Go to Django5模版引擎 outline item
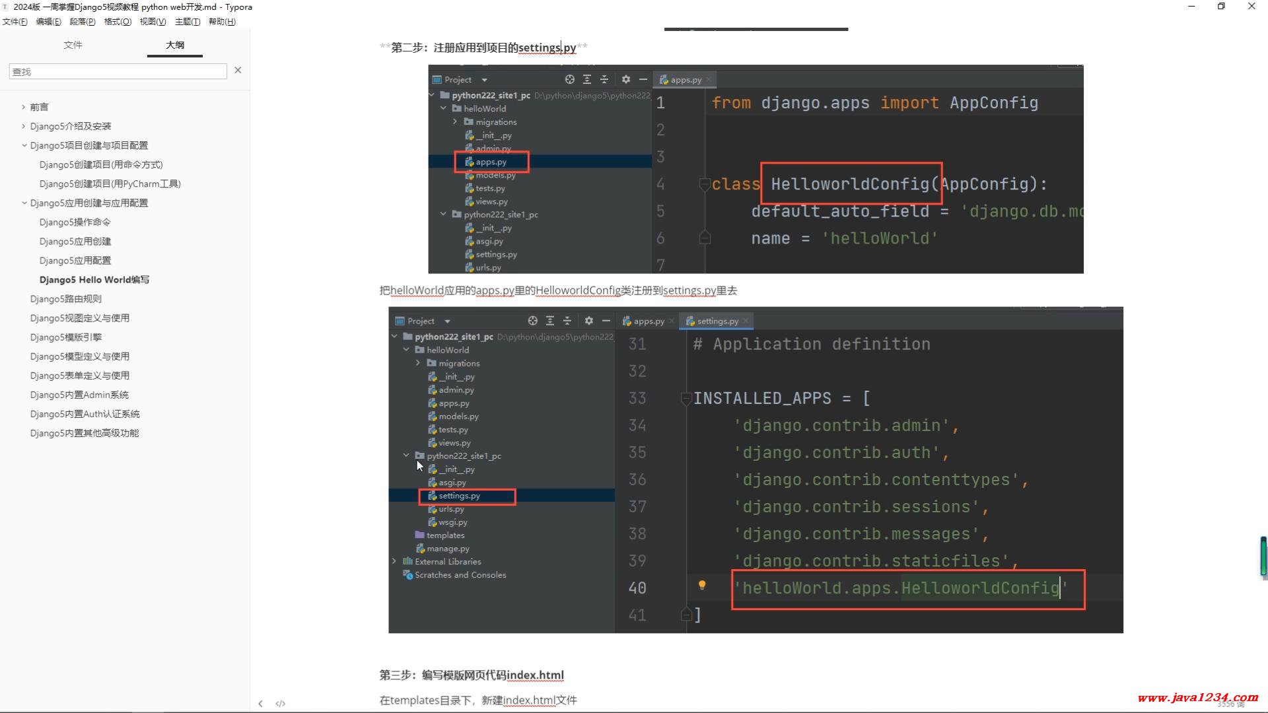 pos(65,337)
